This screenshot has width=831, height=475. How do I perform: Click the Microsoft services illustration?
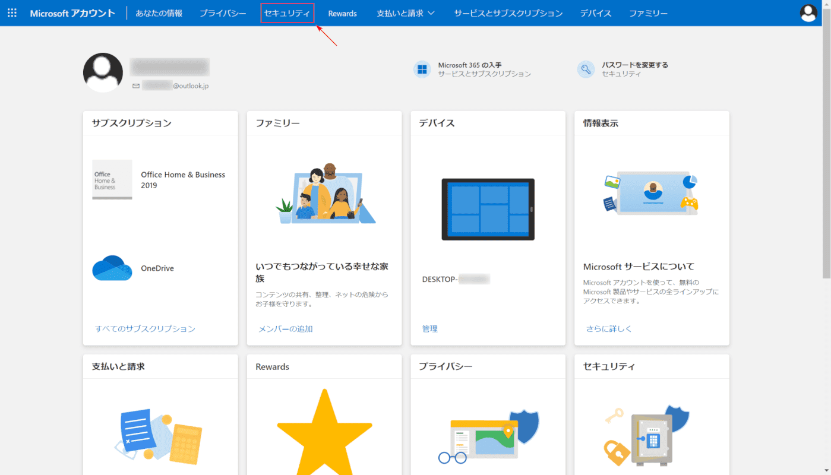point(652,194)
